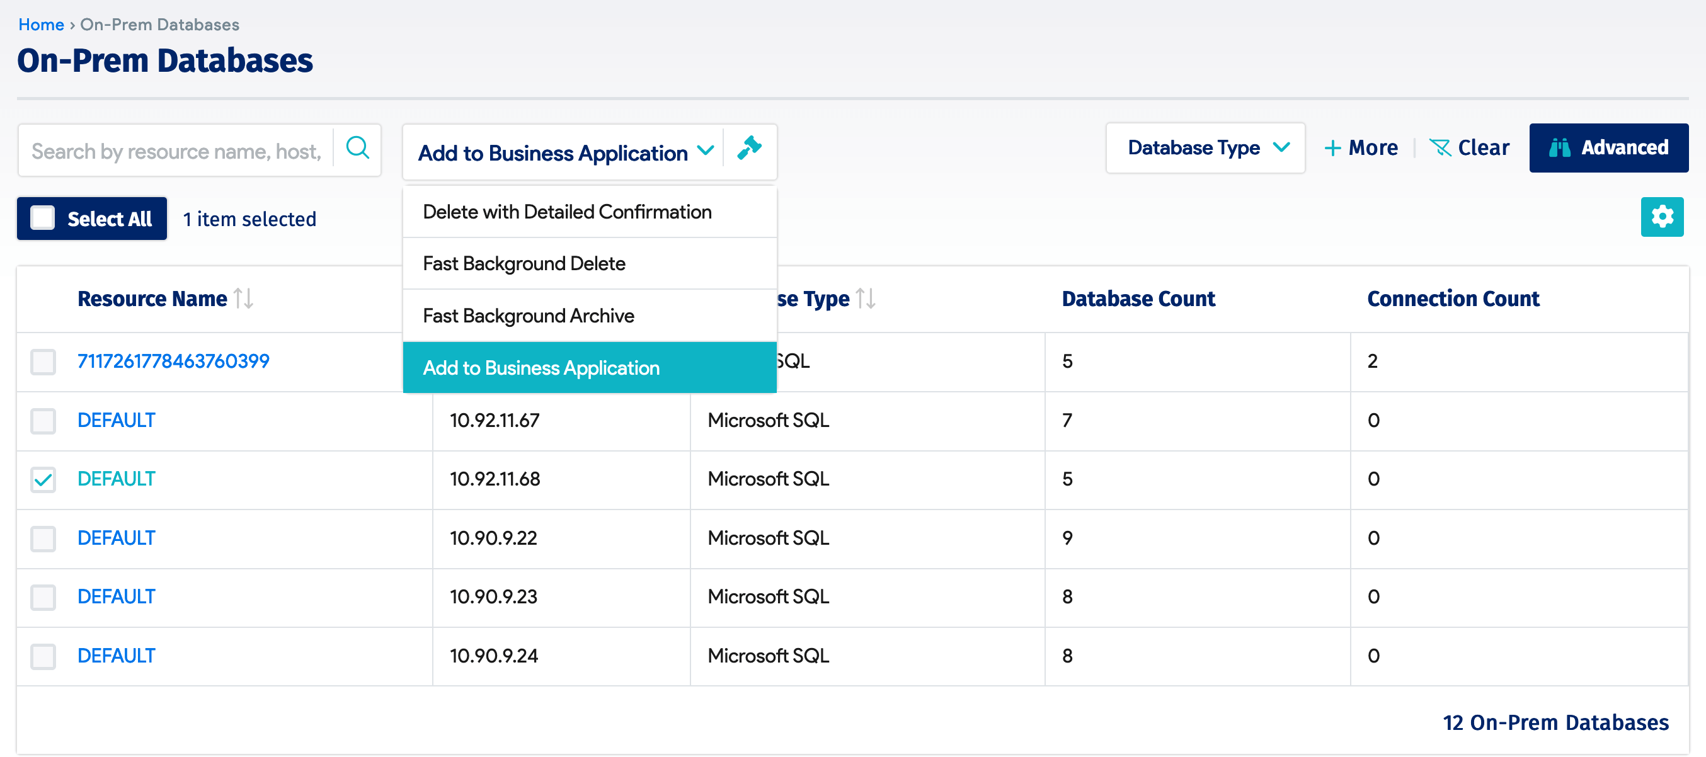Sort by Resource Name using sort arrows
The image size is (1706, 757).
pyautogui.click(x=244, y=299)
